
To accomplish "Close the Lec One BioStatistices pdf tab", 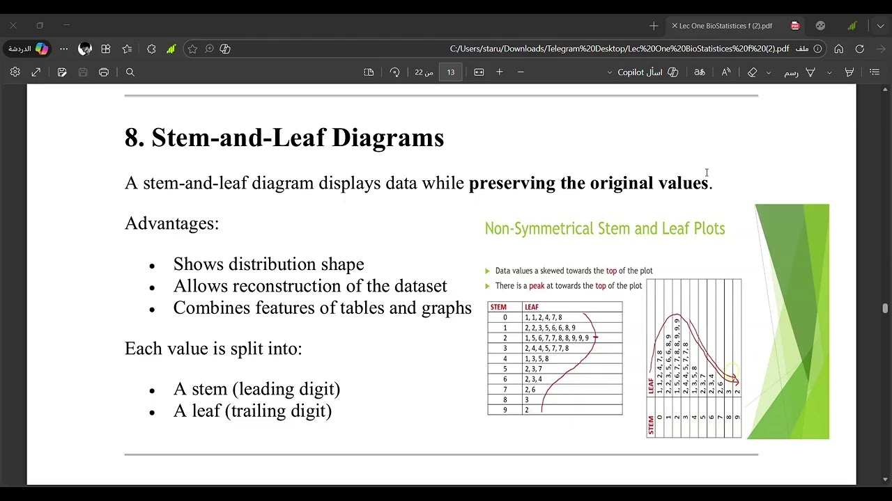I will [675, 26].
